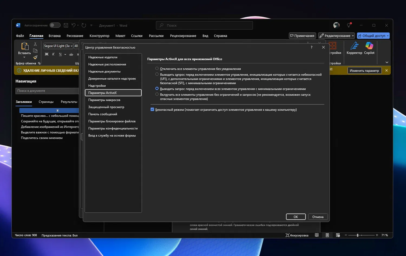Launch Copilot from the ribbon
The image size is (406, 256).
click(369, 48)
